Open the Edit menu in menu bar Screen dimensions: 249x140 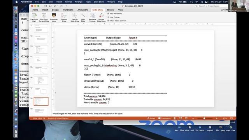point(44,2)
